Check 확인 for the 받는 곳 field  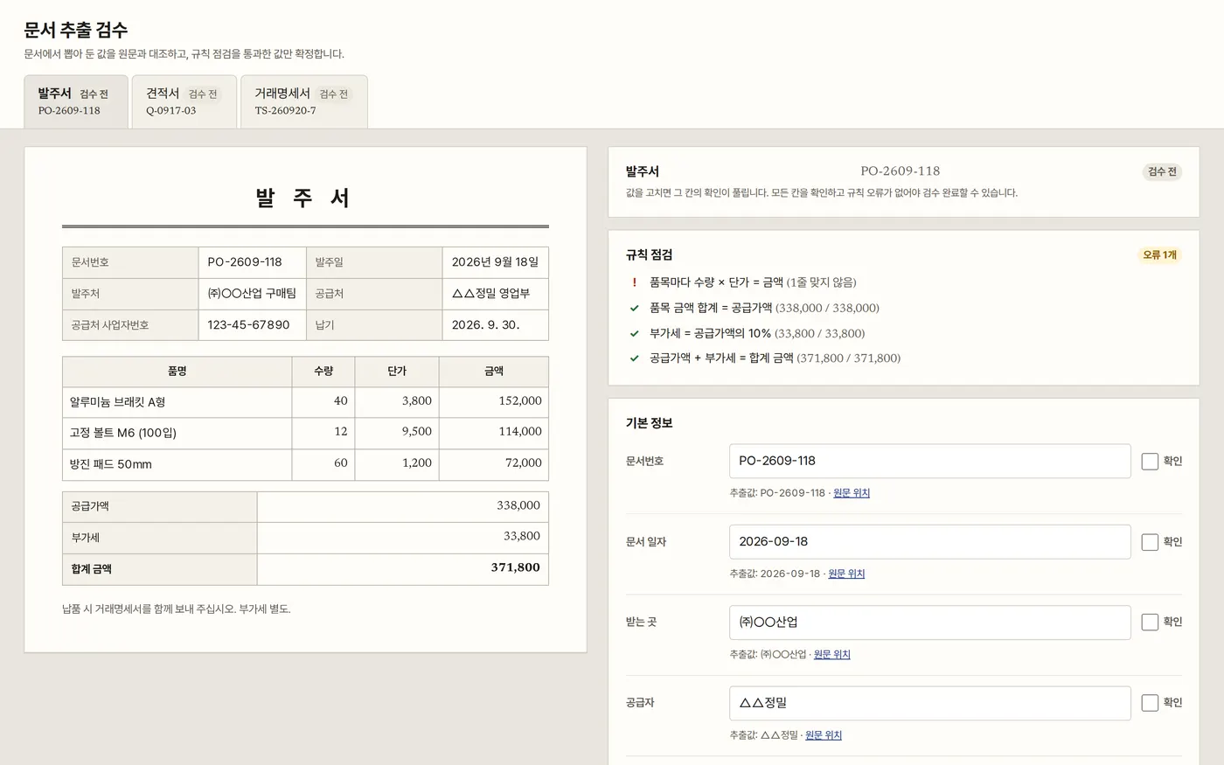(x=1150, y=622)
